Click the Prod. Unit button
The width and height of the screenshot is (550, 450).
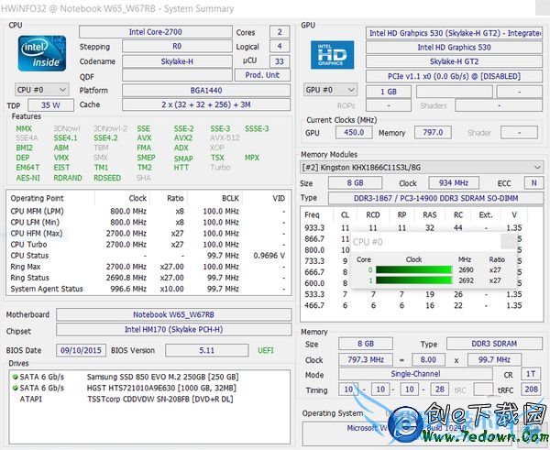pyautogui.click(x=262, y=75)
